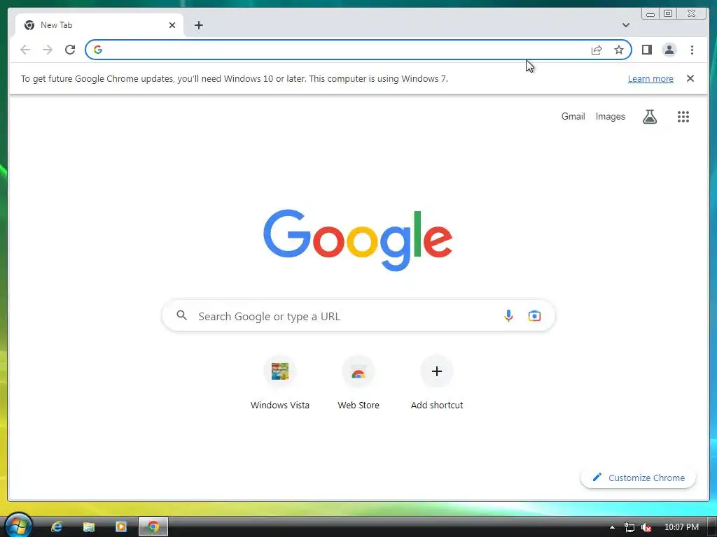717x537 pixels.
Task: Open Windows Explorer from the taskbar
Action: 89,527
